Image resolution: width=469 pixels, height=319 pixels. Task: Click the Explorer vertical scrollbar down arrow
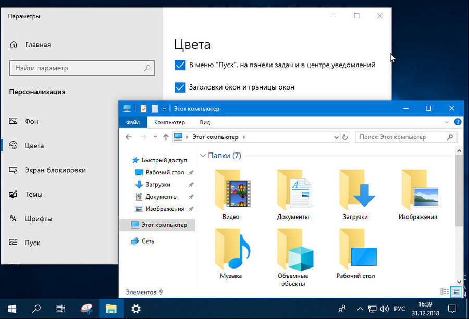[x=459, y=282]
